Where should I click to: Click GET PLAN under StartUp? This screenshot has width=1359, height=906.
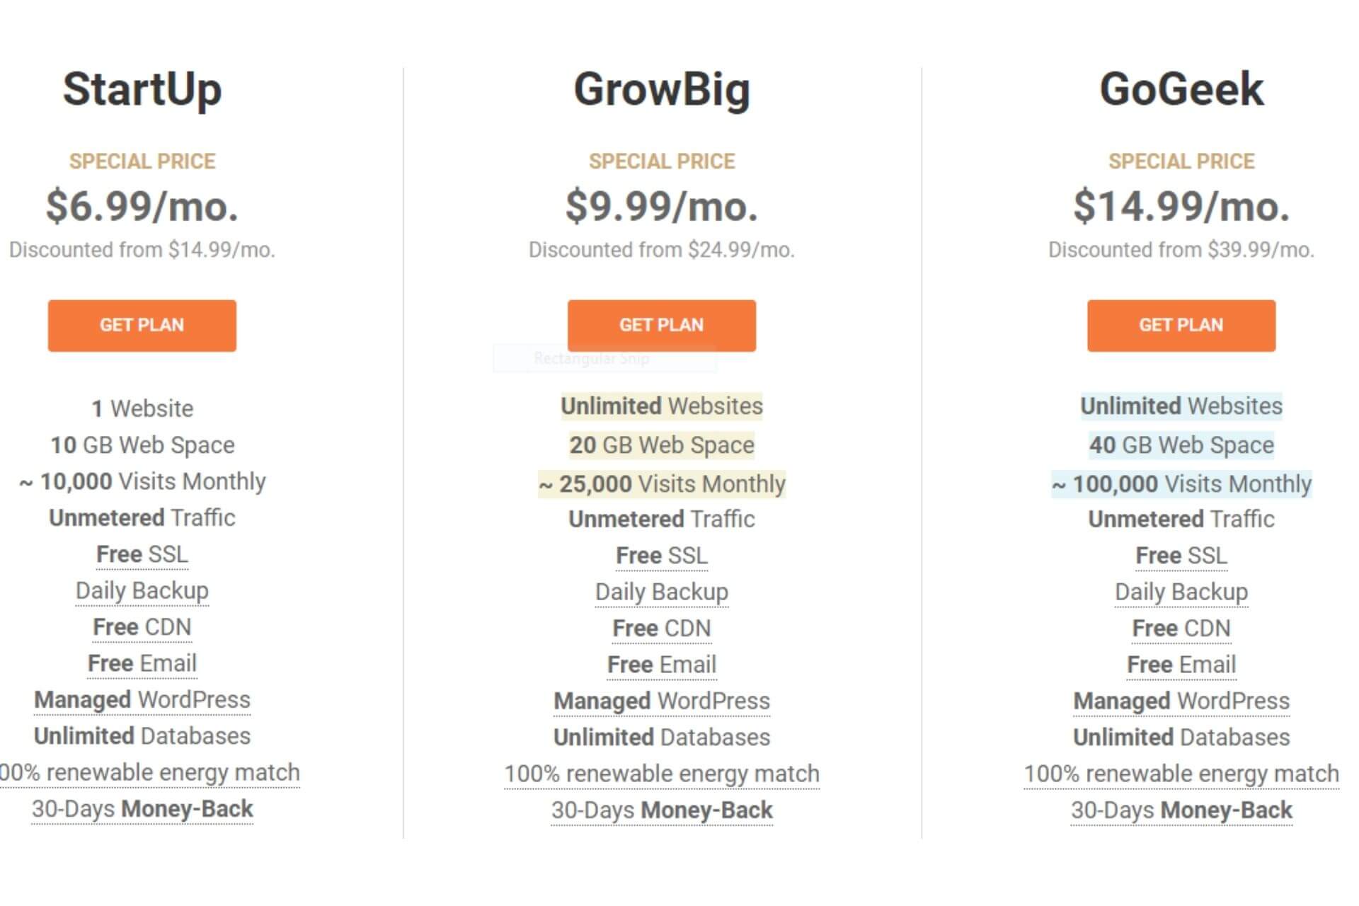[x=142, y=325]
